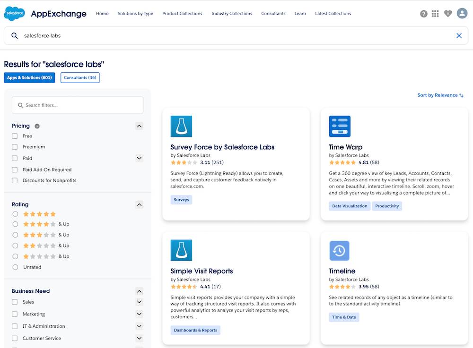Open Consultants in top navigation

(273, 14)
